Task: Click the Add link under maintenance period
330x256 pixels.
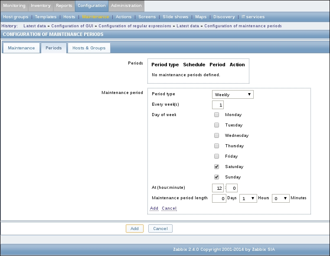Action: tap(154, 208)
